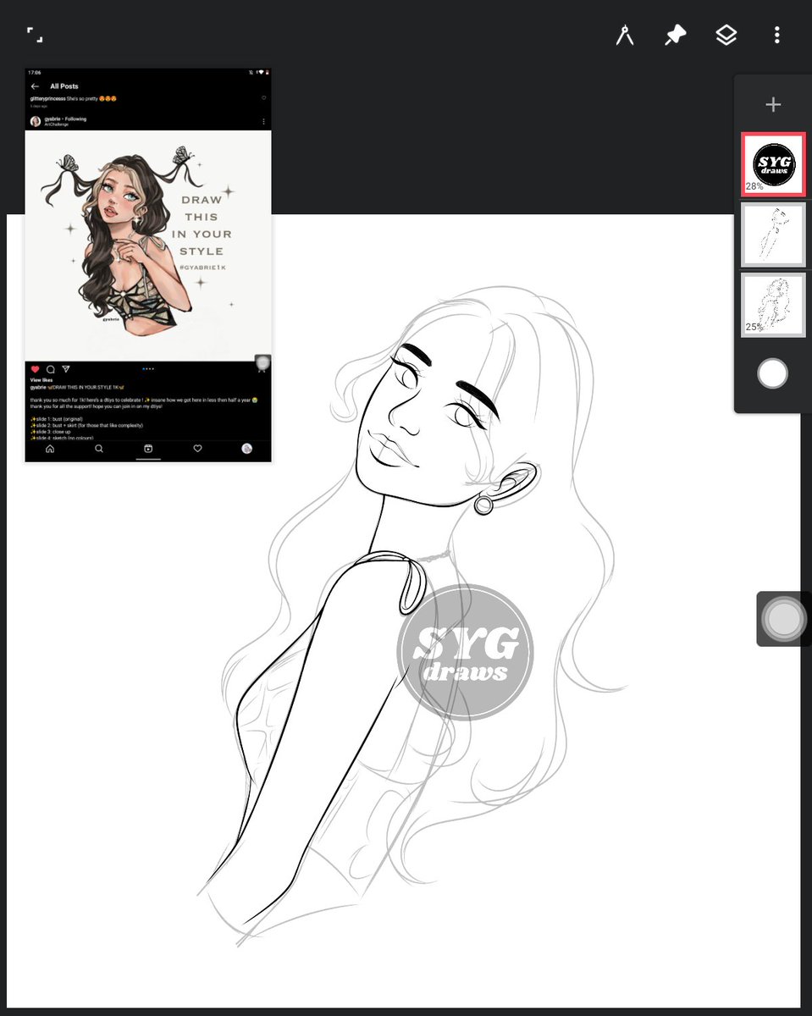Toggle the pin toolbar icon
Viewport: 812px width, 1016px height.
pyautogui.click(x=675, y=36)
